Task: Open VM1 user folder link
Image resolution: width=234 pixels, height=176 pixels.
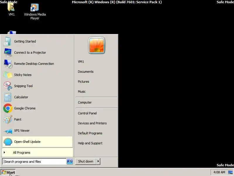Action: [x=81, y=62]
